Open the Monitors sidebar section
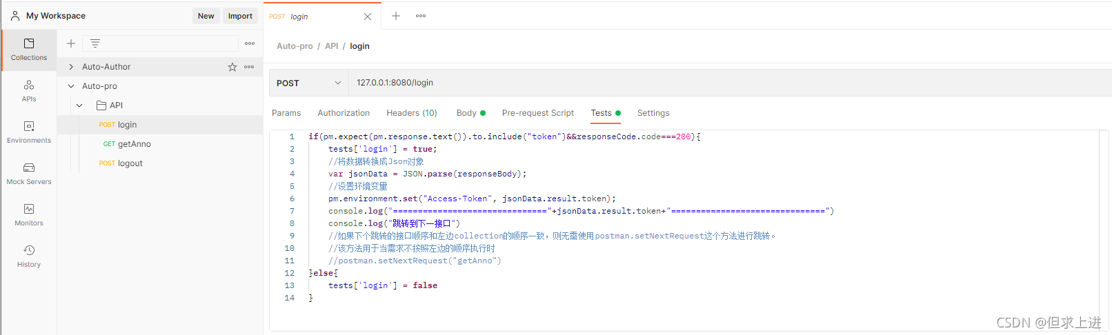The image size is (1112, 335). (29, 215)
